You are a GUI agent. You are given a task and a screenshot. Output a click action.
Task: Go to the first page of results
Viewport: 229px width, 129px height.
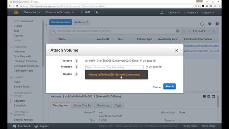184,31
